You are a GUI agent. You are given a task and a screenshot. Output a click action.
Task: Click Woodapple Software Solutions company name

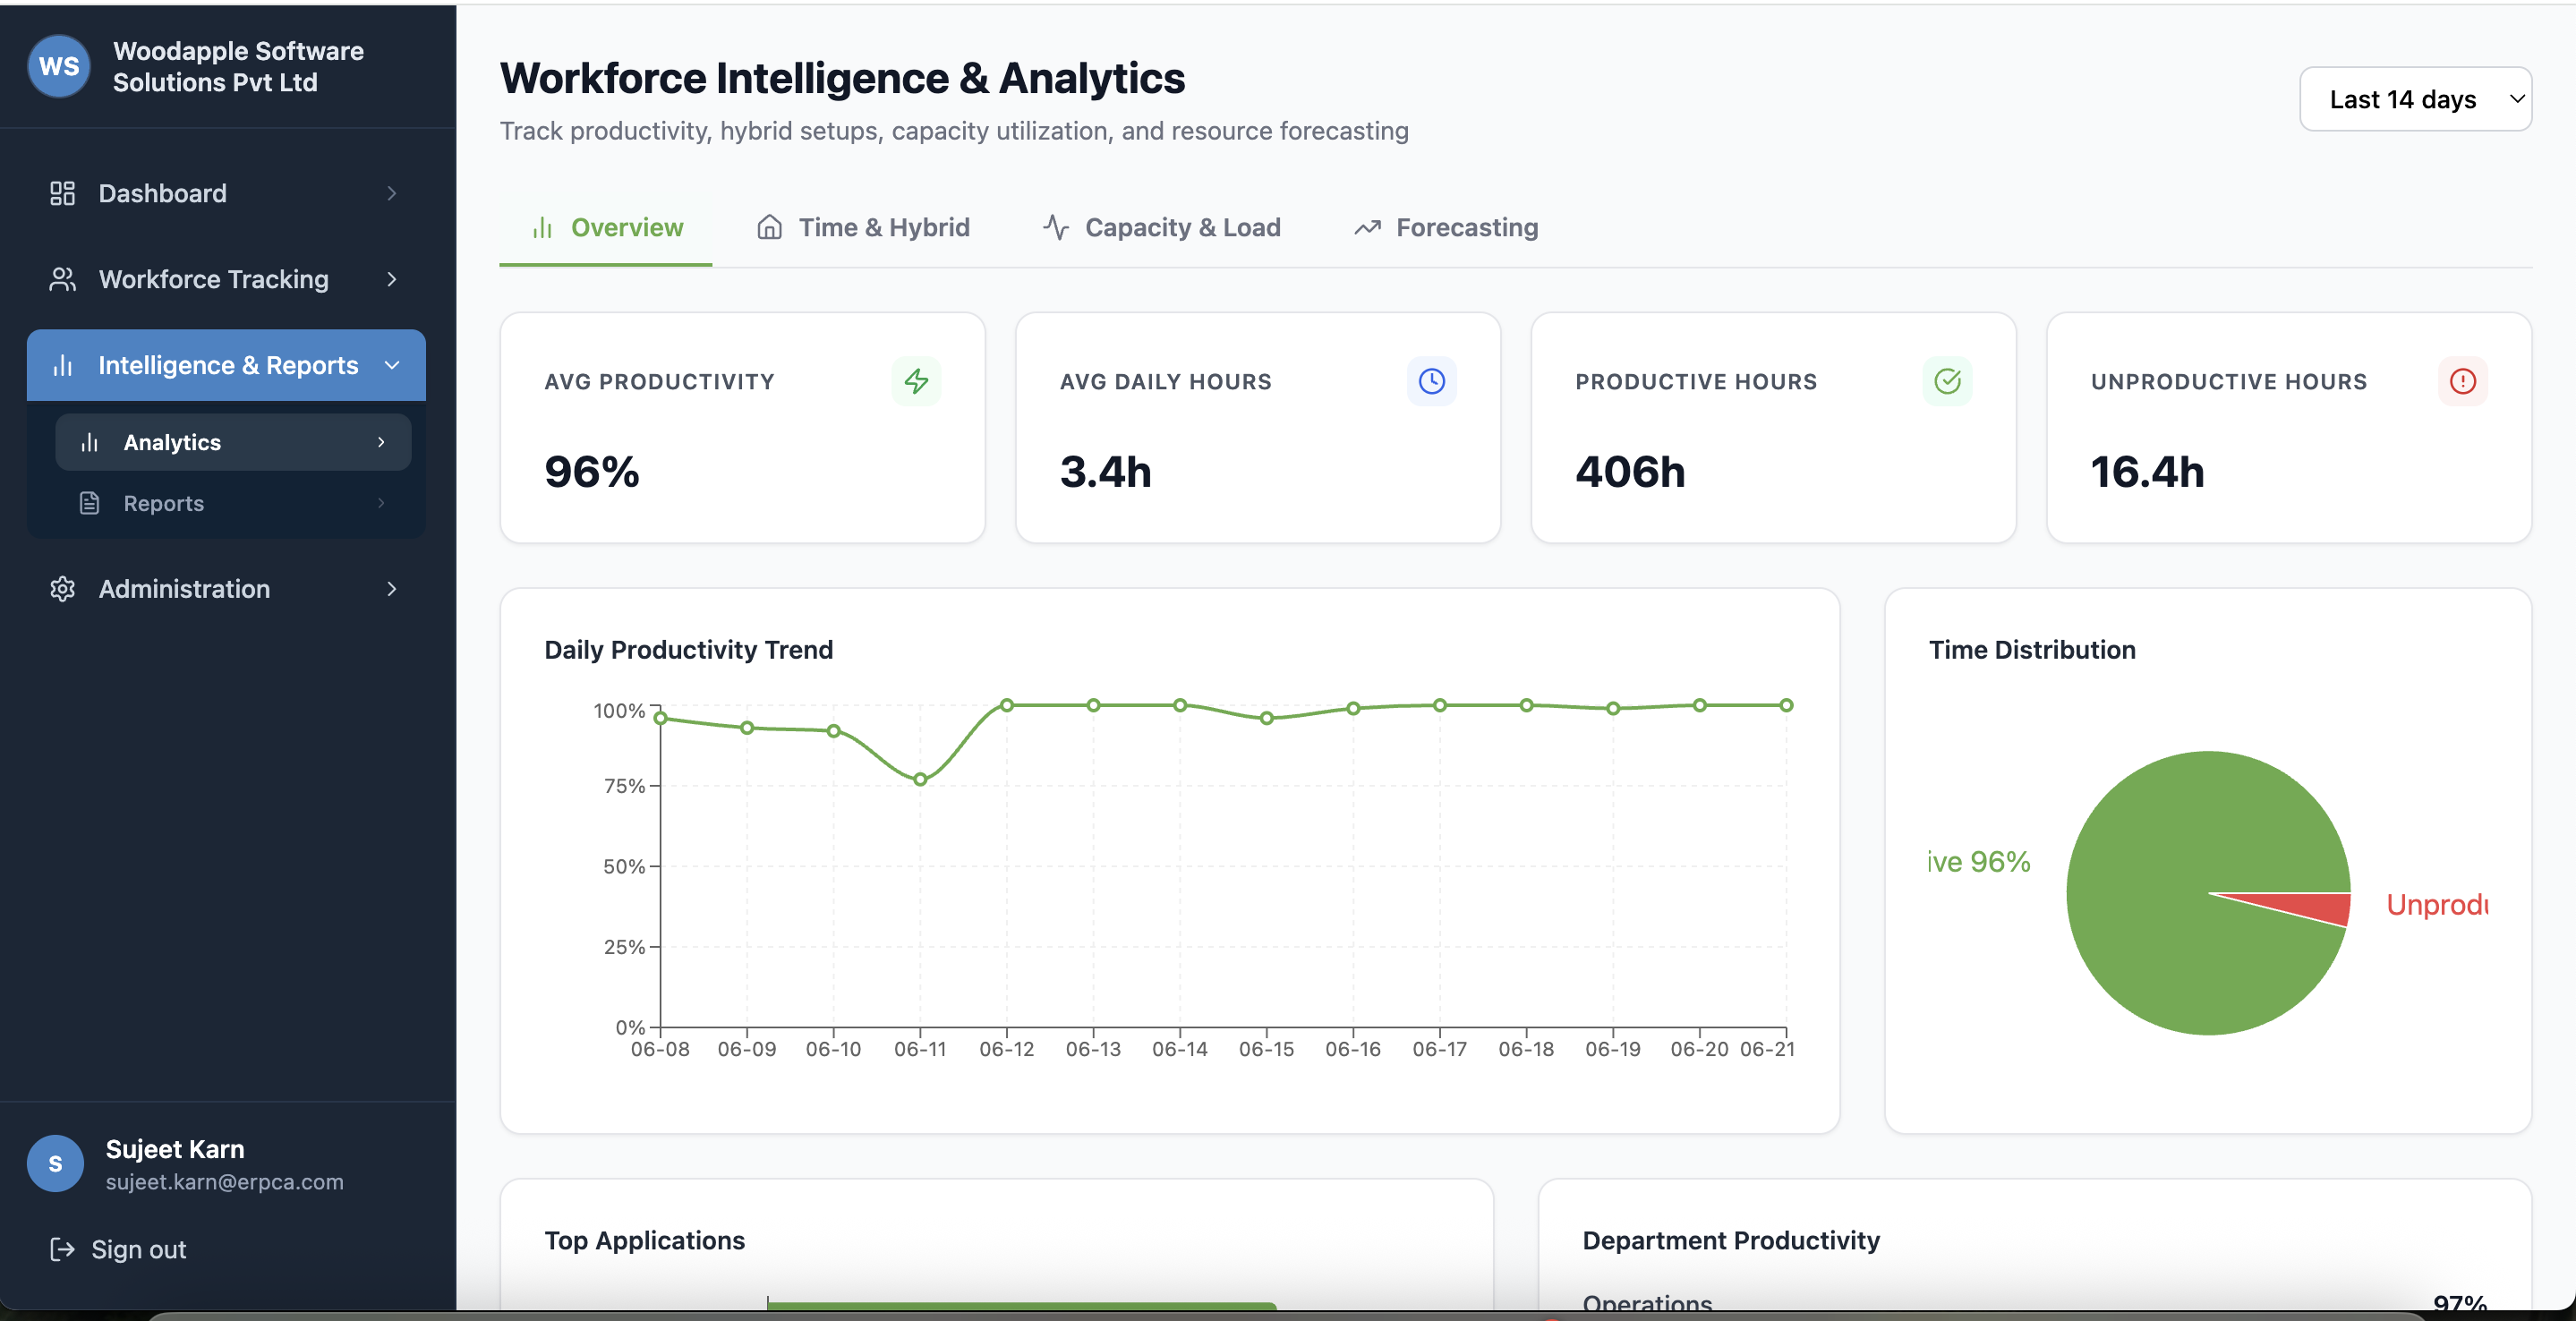pos(238,67)
